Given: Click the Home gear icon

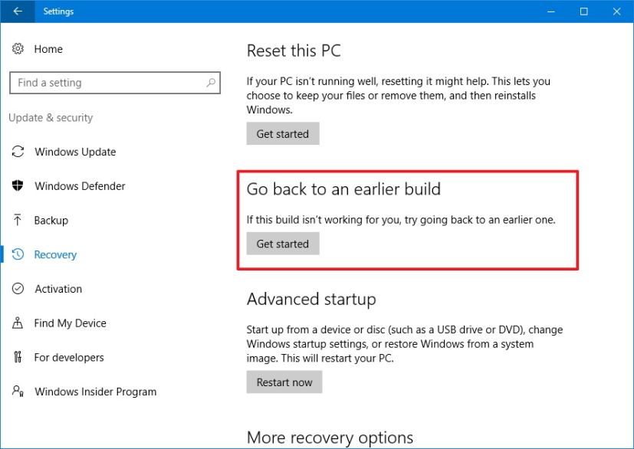Looking at the screenshot, I should pos(18,49).
